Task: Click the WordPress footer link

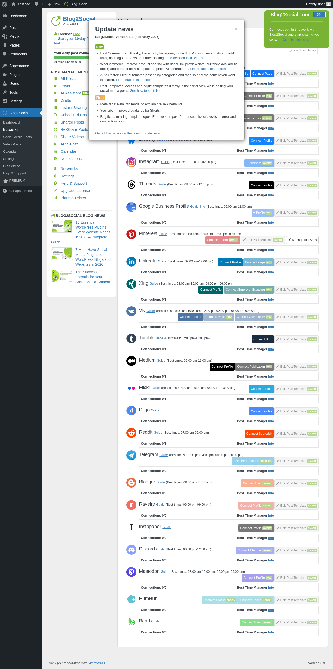Action: pos(97,663)
